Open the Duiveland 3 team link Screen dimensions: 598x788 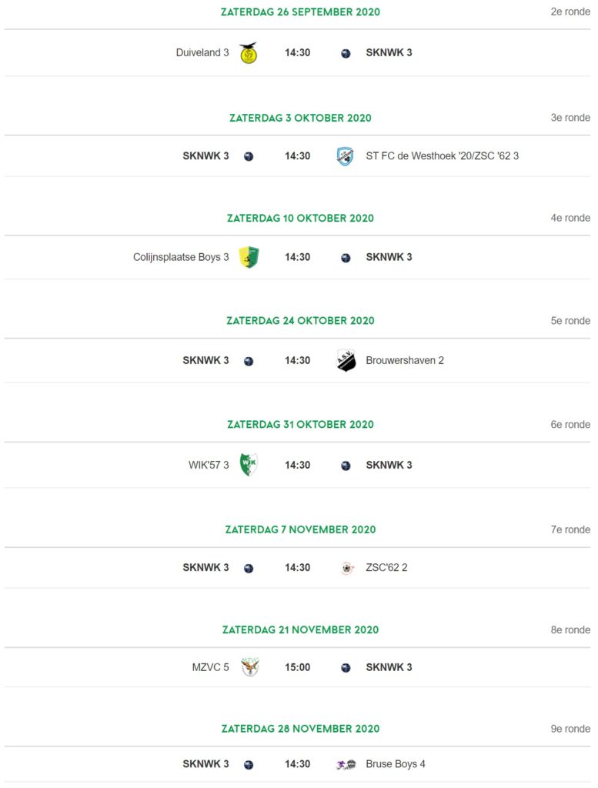coord(202,52)
